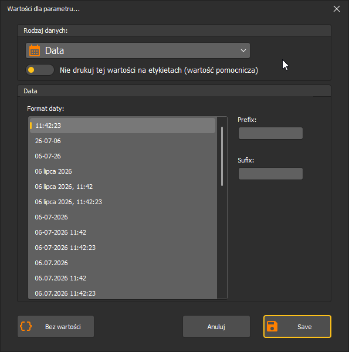349x352 pixels.
Task: Choose format '06 lipca 2026, 11:42'
Action: point(123,187)
